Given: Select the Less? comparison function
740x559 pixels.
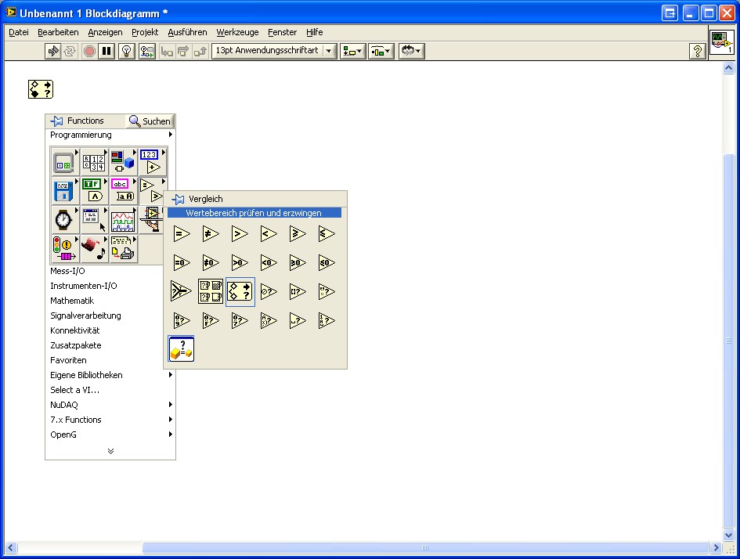Looking at the screenshot, I should click(269, 234).
